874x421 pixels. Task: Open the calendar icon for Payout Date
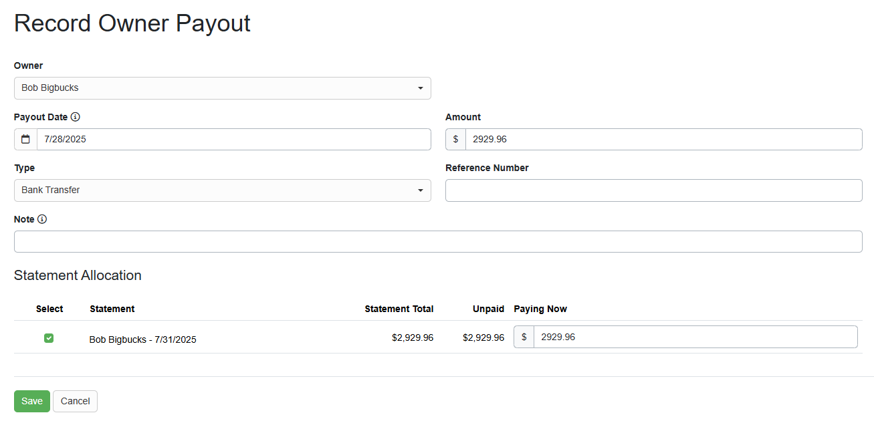pyautogui.click(x=25, y=139)
